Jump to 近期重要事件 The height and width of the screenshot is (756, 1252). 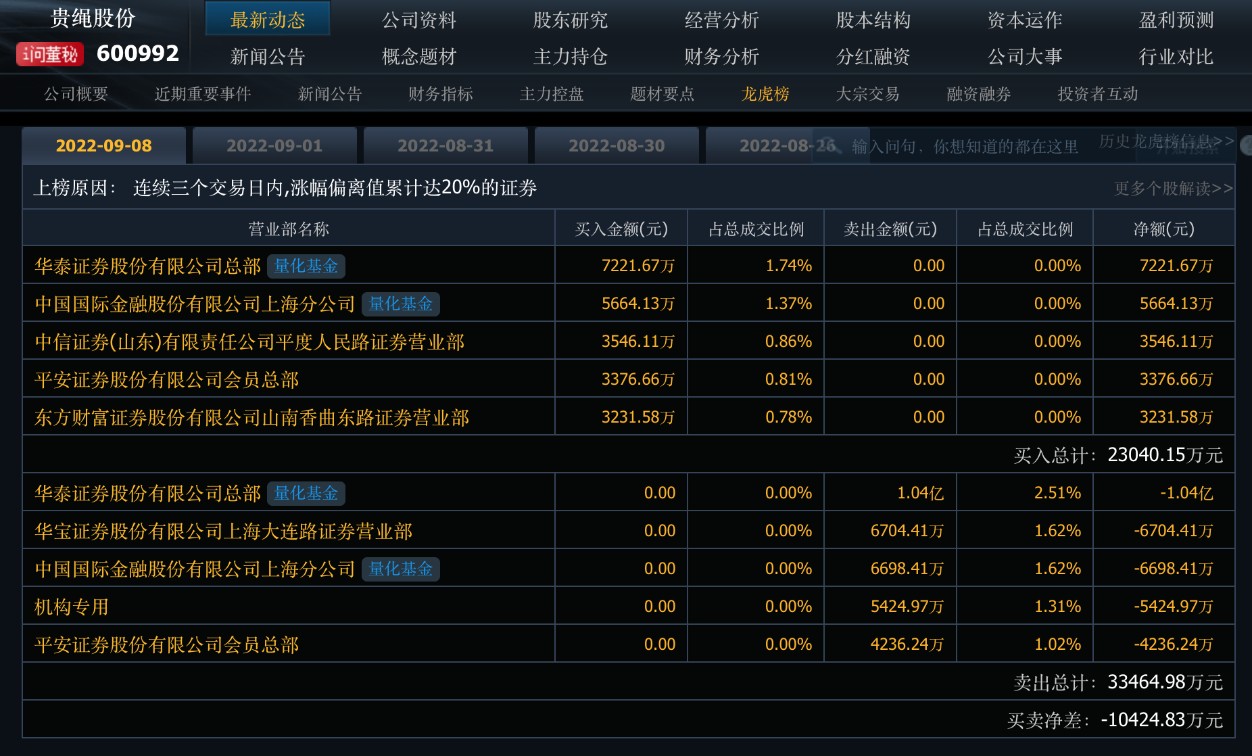[203, 93]
